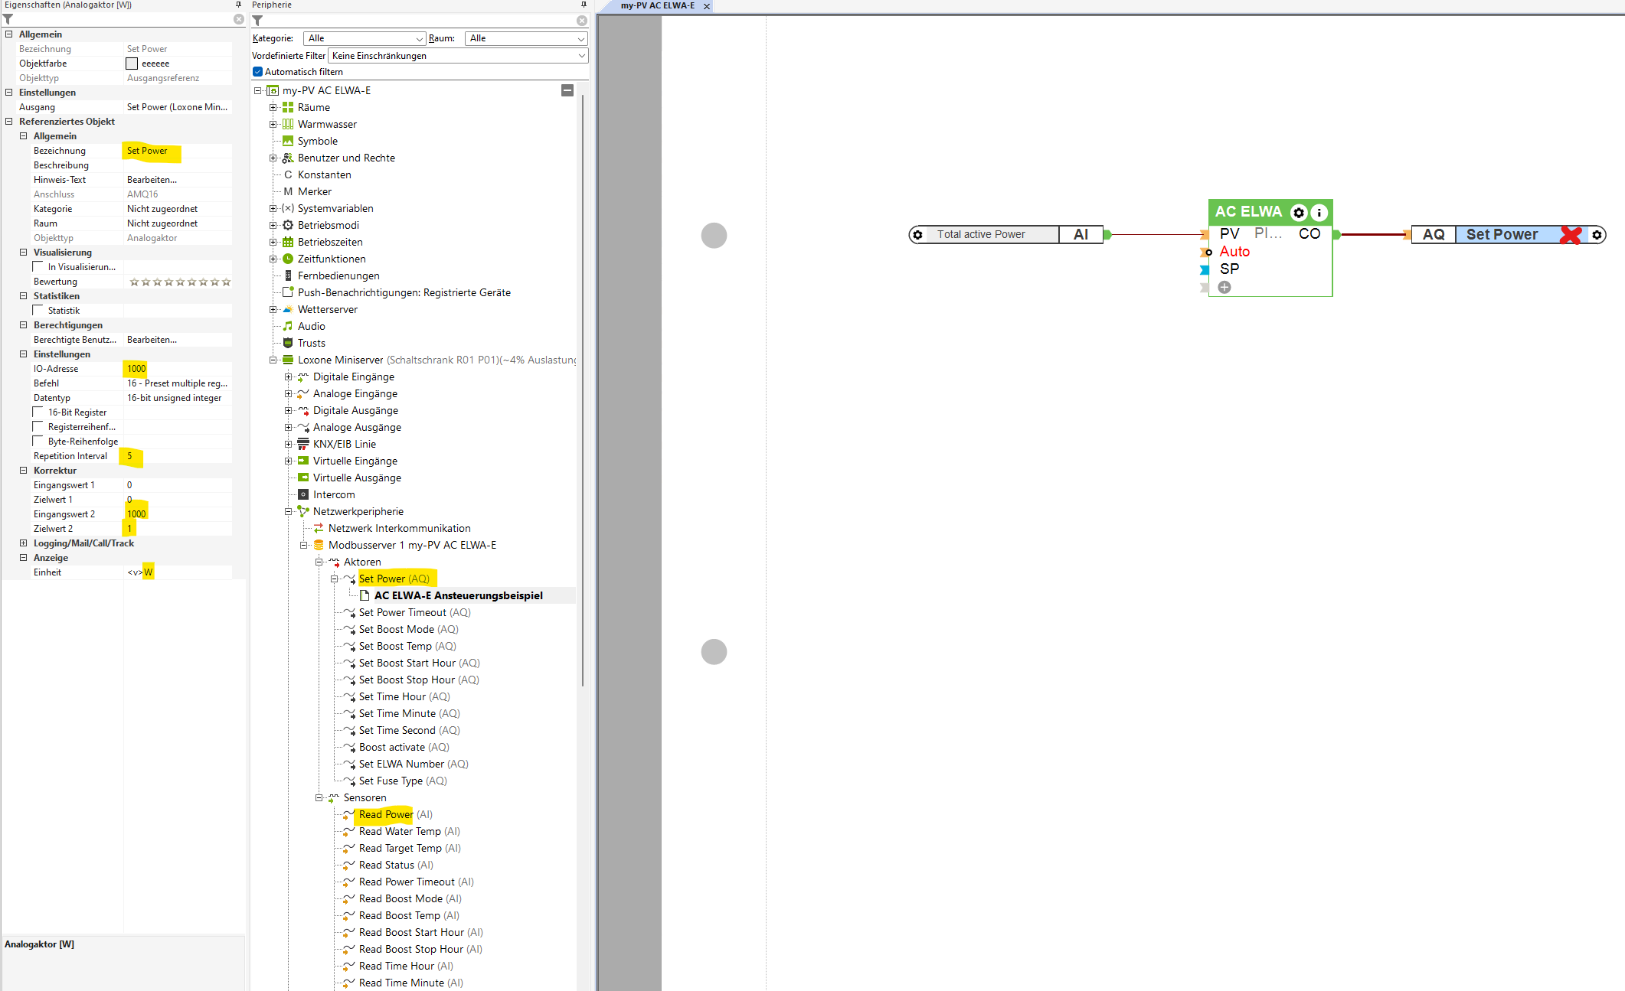Image resolution: width=1625 pixels, height=991 pixels.
Task: Disable Automatisch filtern checkbox
Action: tap(258, 72)
